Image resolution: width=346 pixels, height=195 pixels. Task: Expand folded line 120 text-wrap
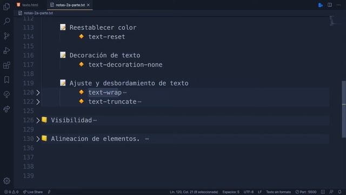pos(38,93)
